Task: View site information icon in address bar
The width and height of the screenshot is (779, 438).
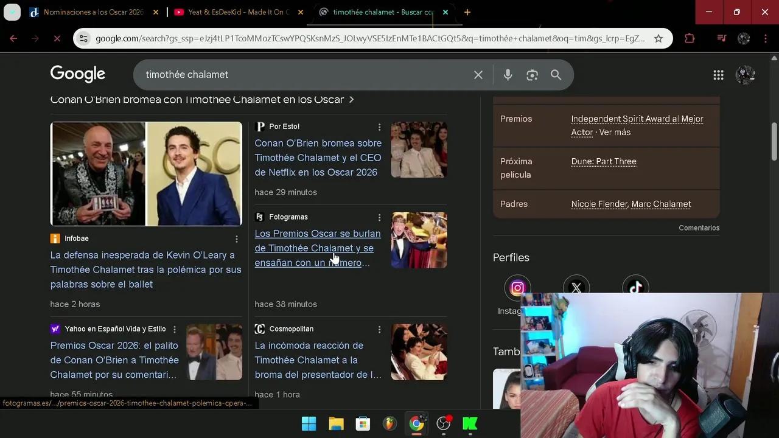Action: 83,38
